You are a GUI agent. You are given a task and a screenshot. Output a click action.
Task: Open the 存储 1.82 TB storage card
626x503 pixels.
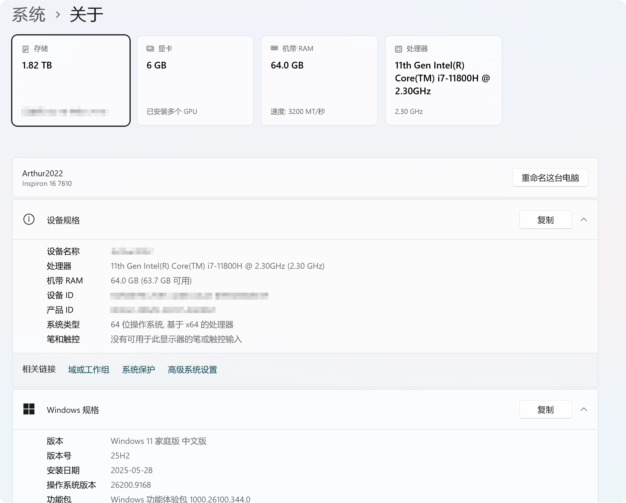pyautogui.click(x=71, y=81)
